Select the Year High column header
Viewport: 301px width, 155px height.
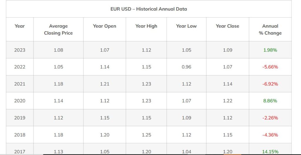[146, 26]
